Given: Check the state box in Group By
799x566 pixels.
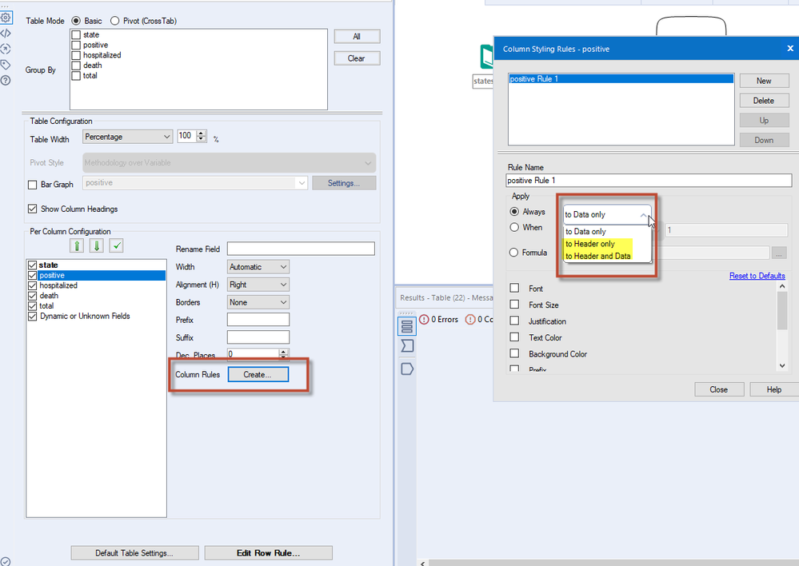Looking at the screenshot, I should (76, 34).
